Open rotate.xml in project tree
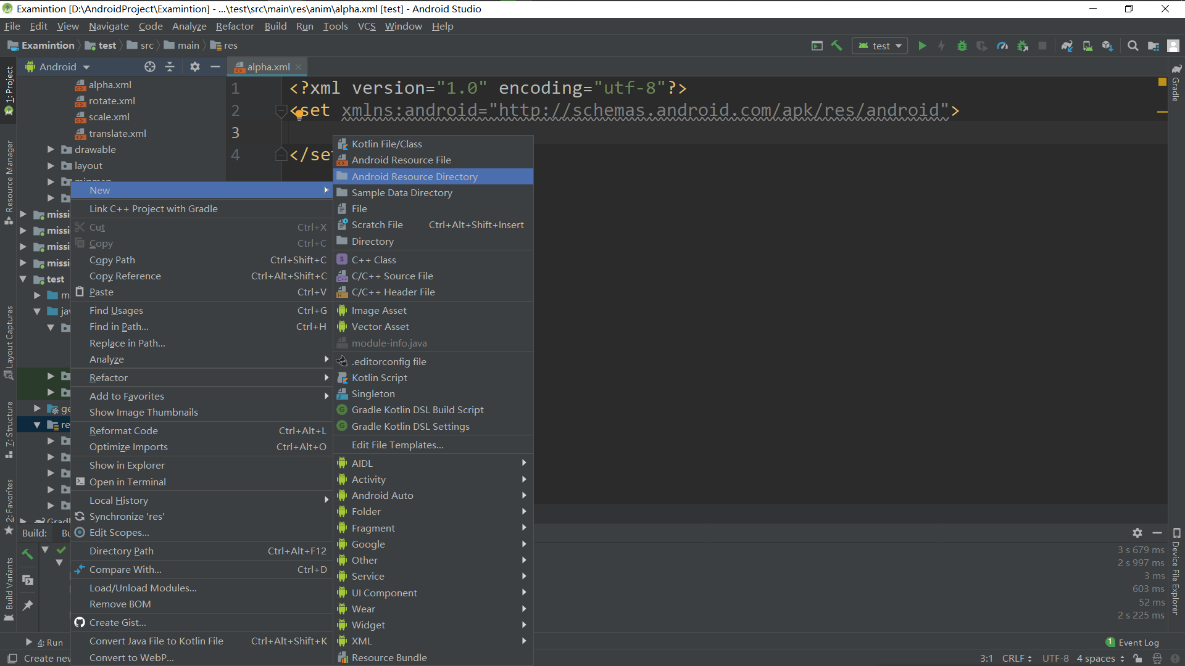1185x666 pixels. tap(112, 101)
